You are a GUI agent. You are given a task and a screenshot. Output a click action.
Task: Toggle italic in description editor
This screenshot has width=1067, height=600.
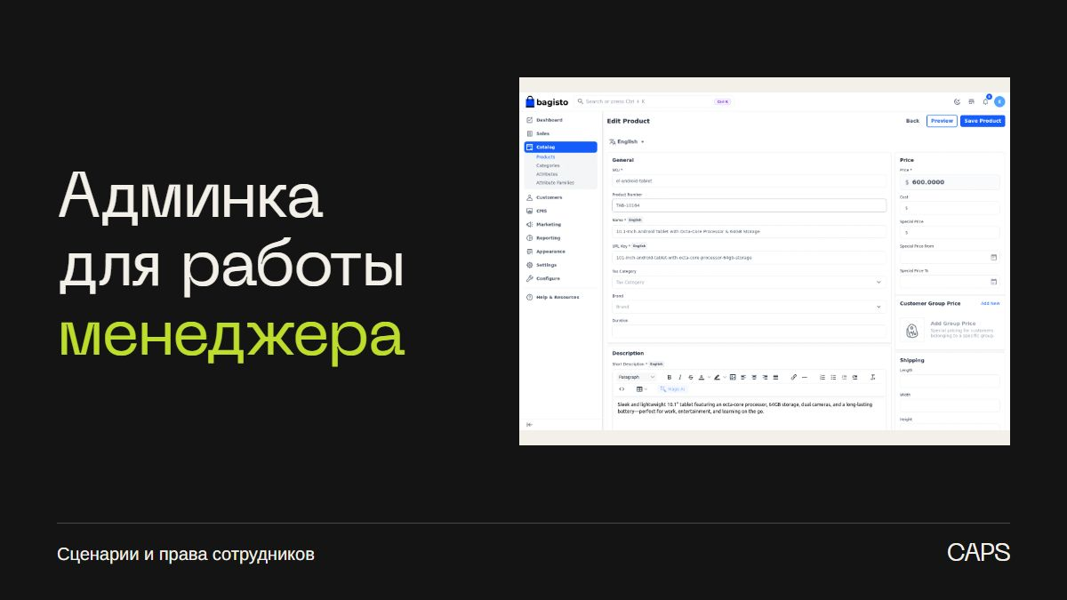(680, 377)
